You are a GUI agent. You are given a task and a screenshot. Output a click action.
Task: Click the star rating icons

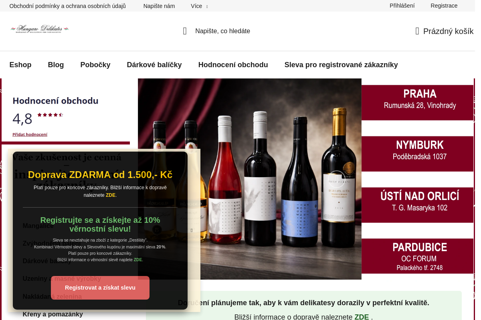pos(50,115)
